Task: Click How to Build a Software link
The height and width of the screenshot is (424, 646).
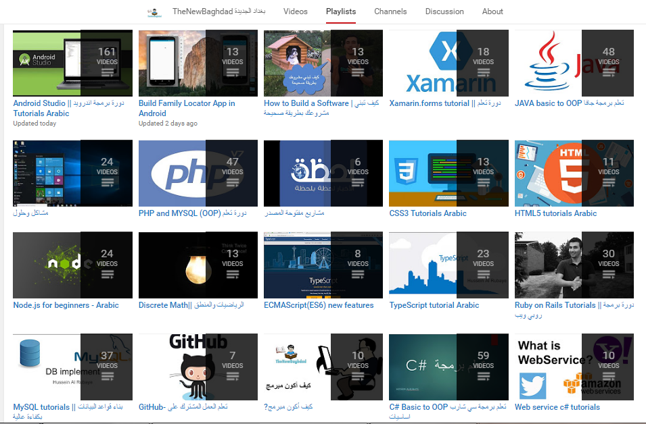Action: click(x=321, y=108)
